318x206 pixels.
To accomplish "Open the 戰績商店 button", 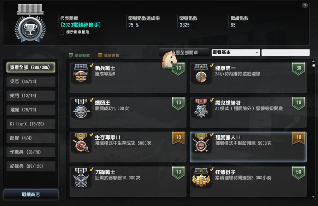I will point(31,194).
